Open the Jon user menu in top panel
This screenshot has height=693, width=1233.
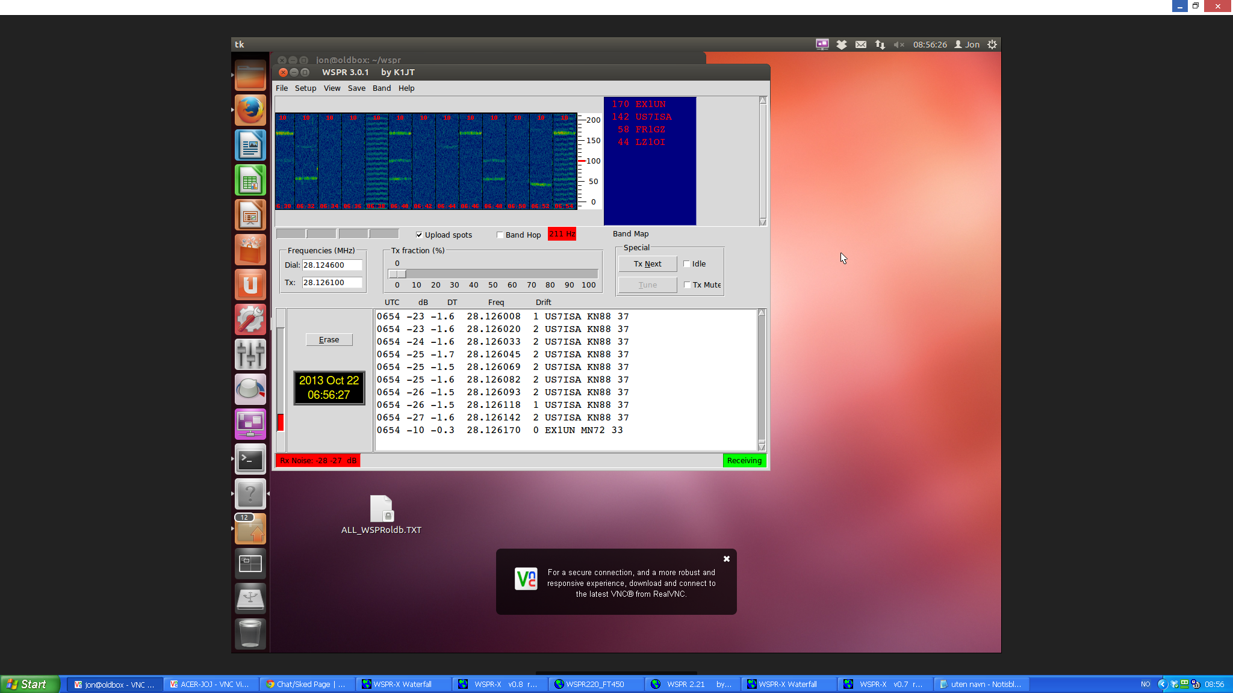pos(967,45)
